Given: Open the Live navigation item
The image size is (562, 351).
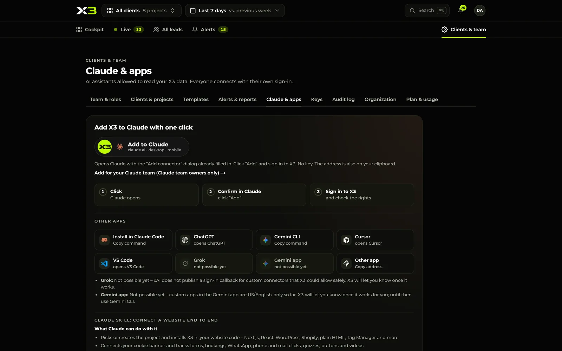Looking at the screenshot, I should click(x=129, y=29).
